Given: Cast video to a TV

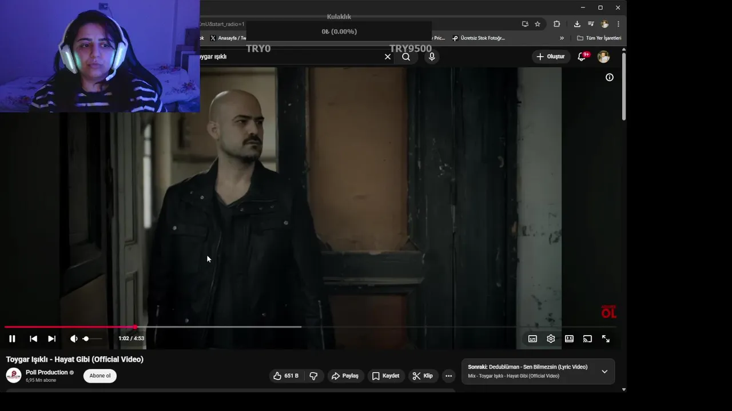Looking at the screenshot, I should pos(587,339).
